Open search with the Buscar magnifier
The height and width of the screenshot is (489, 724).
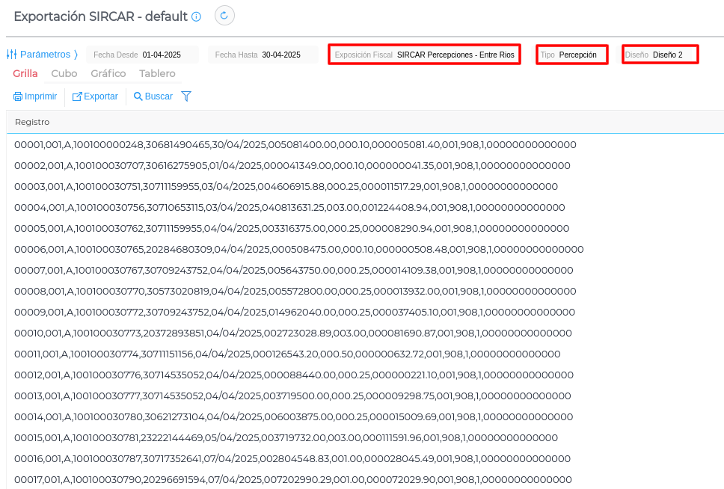point(138,96)
